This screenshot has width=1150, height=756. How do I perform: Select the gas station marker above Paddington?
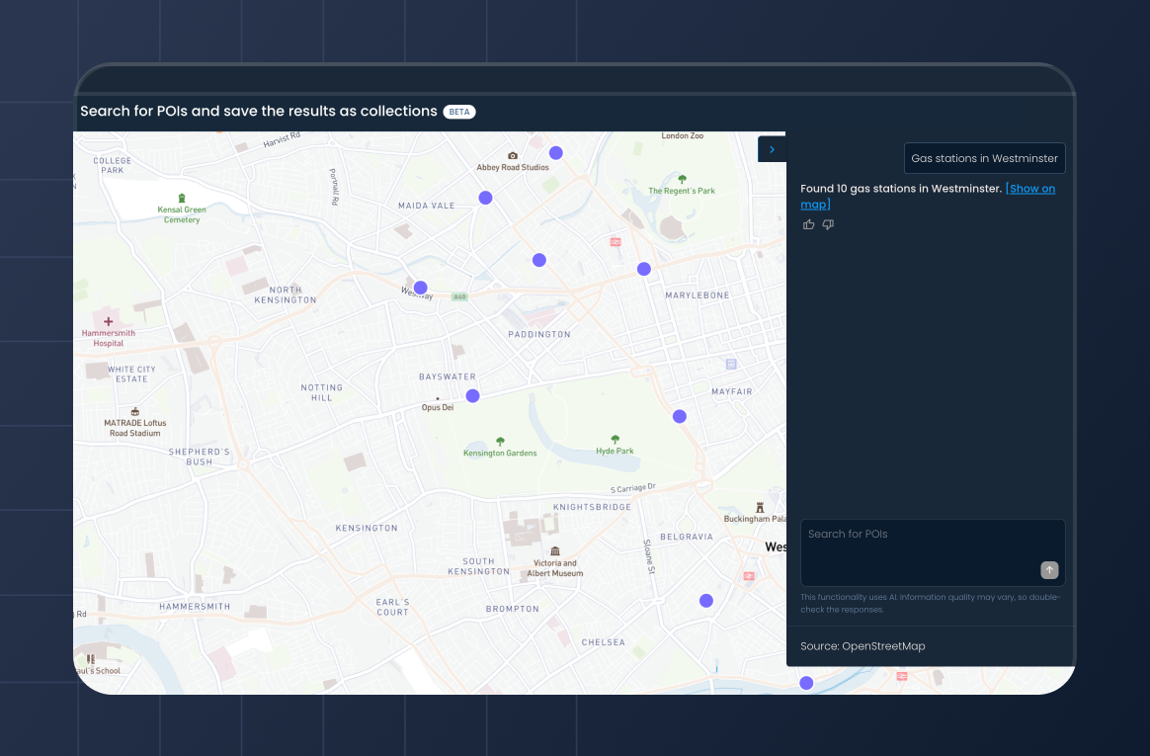(539, 260)
